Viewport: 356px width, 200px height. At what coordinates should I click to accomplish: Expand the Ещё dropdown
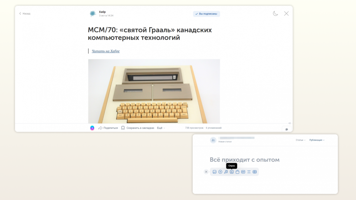pyautogui.click(x=161, y=128)
